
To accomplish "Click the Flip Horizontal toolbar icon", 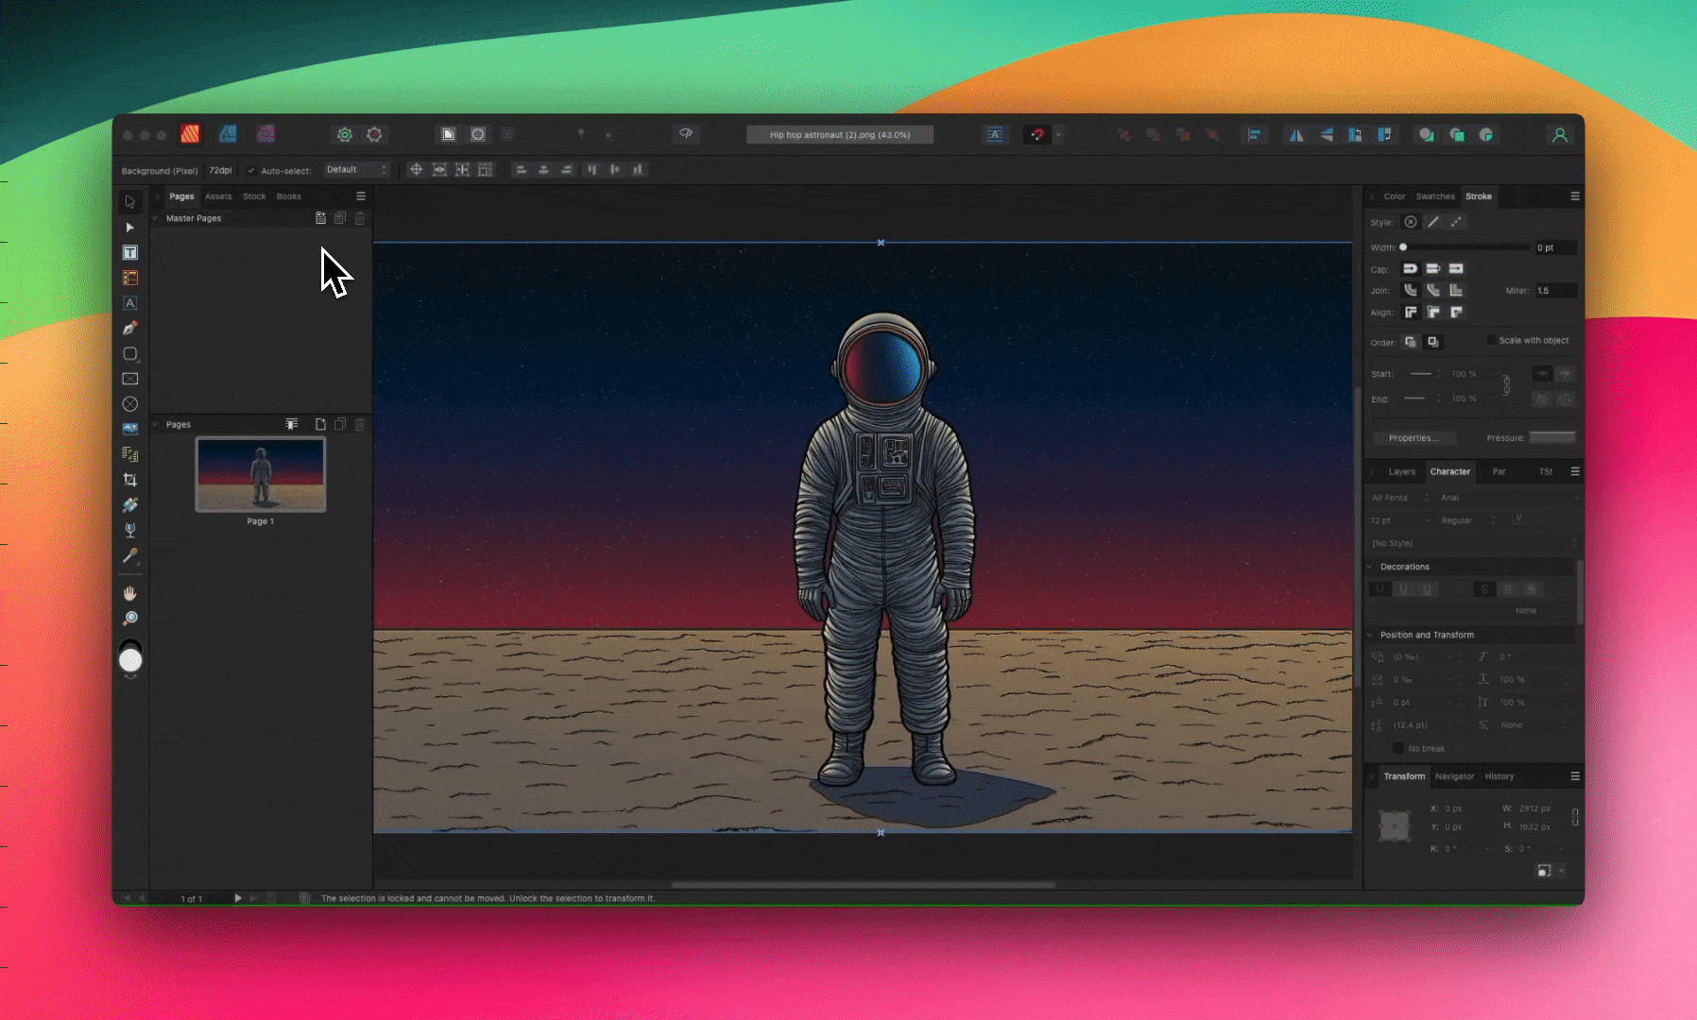I will pyautogui.click(x=1296, y=135).
